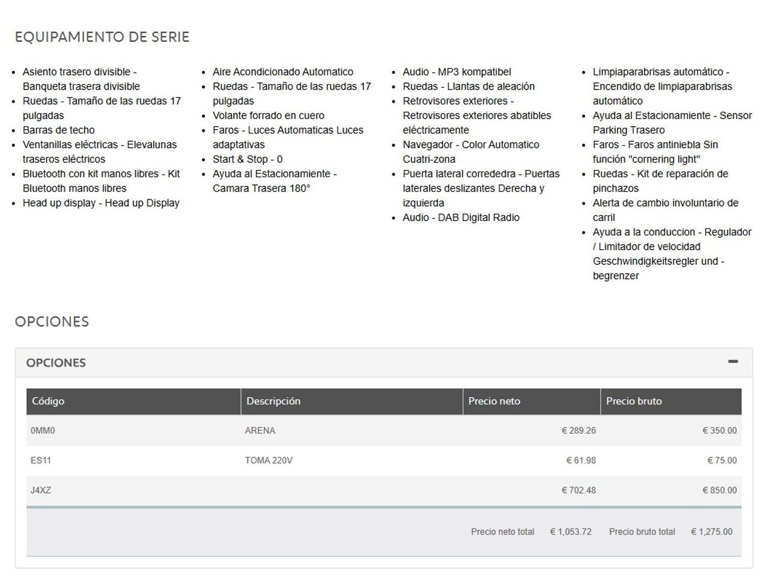The image size is (769, 584).
Task: Click the Descripción column header
Action: click(x=273, y=401)
